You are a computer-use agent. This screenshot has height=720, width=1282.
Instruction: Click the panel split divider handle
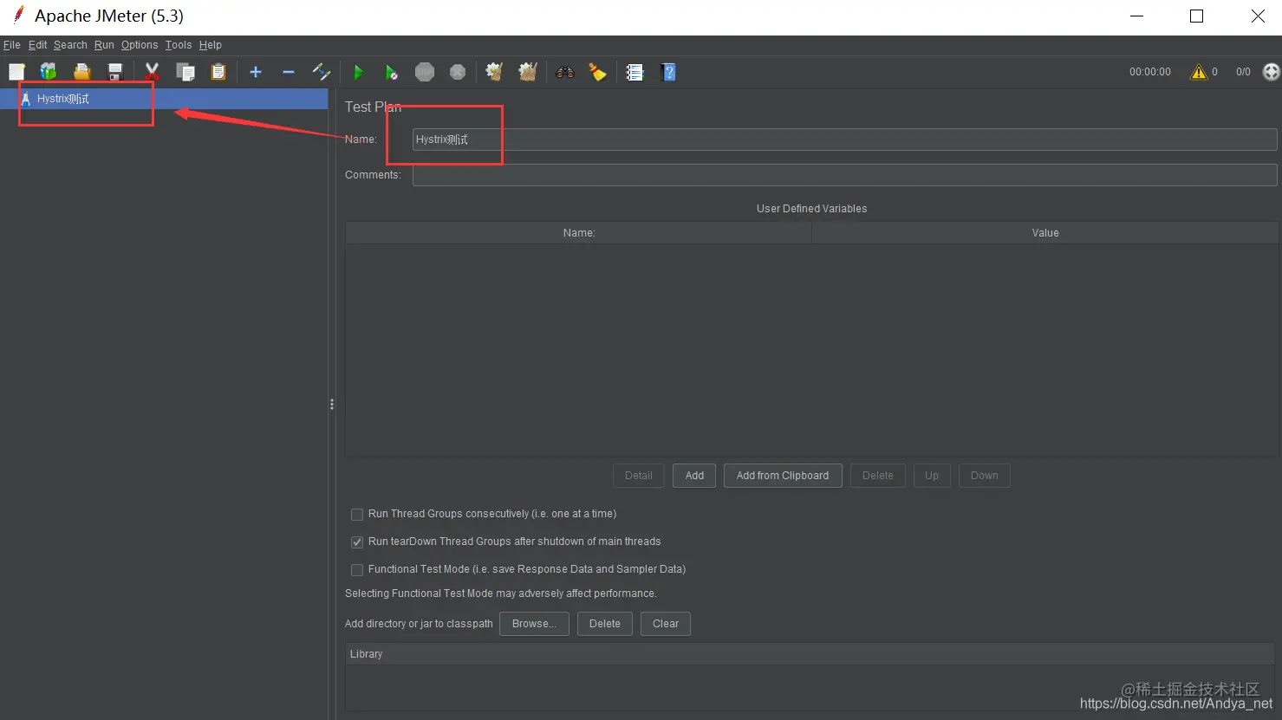[x=332, y=405]
